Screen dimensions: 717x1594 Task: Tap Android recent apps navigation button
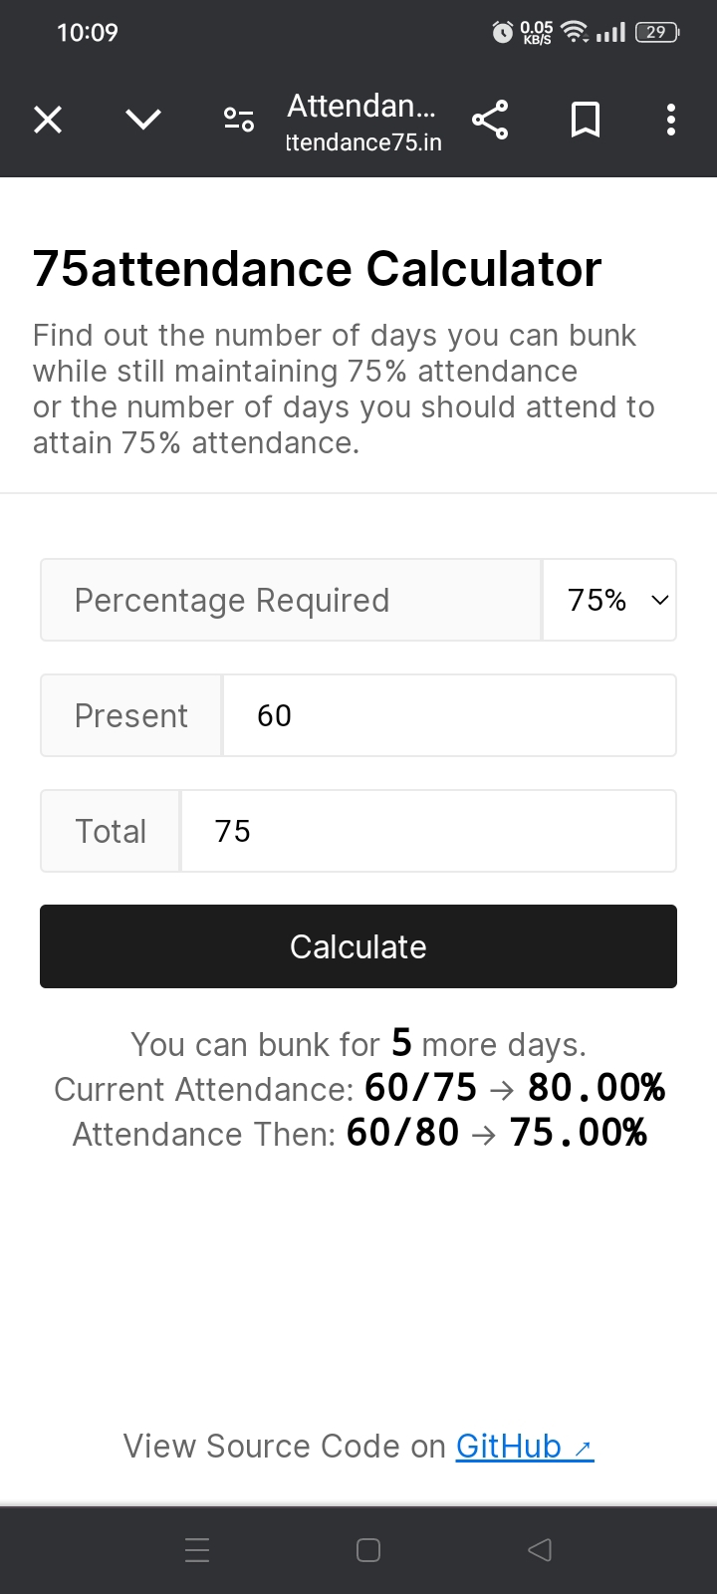click(x=197, y=1550)
